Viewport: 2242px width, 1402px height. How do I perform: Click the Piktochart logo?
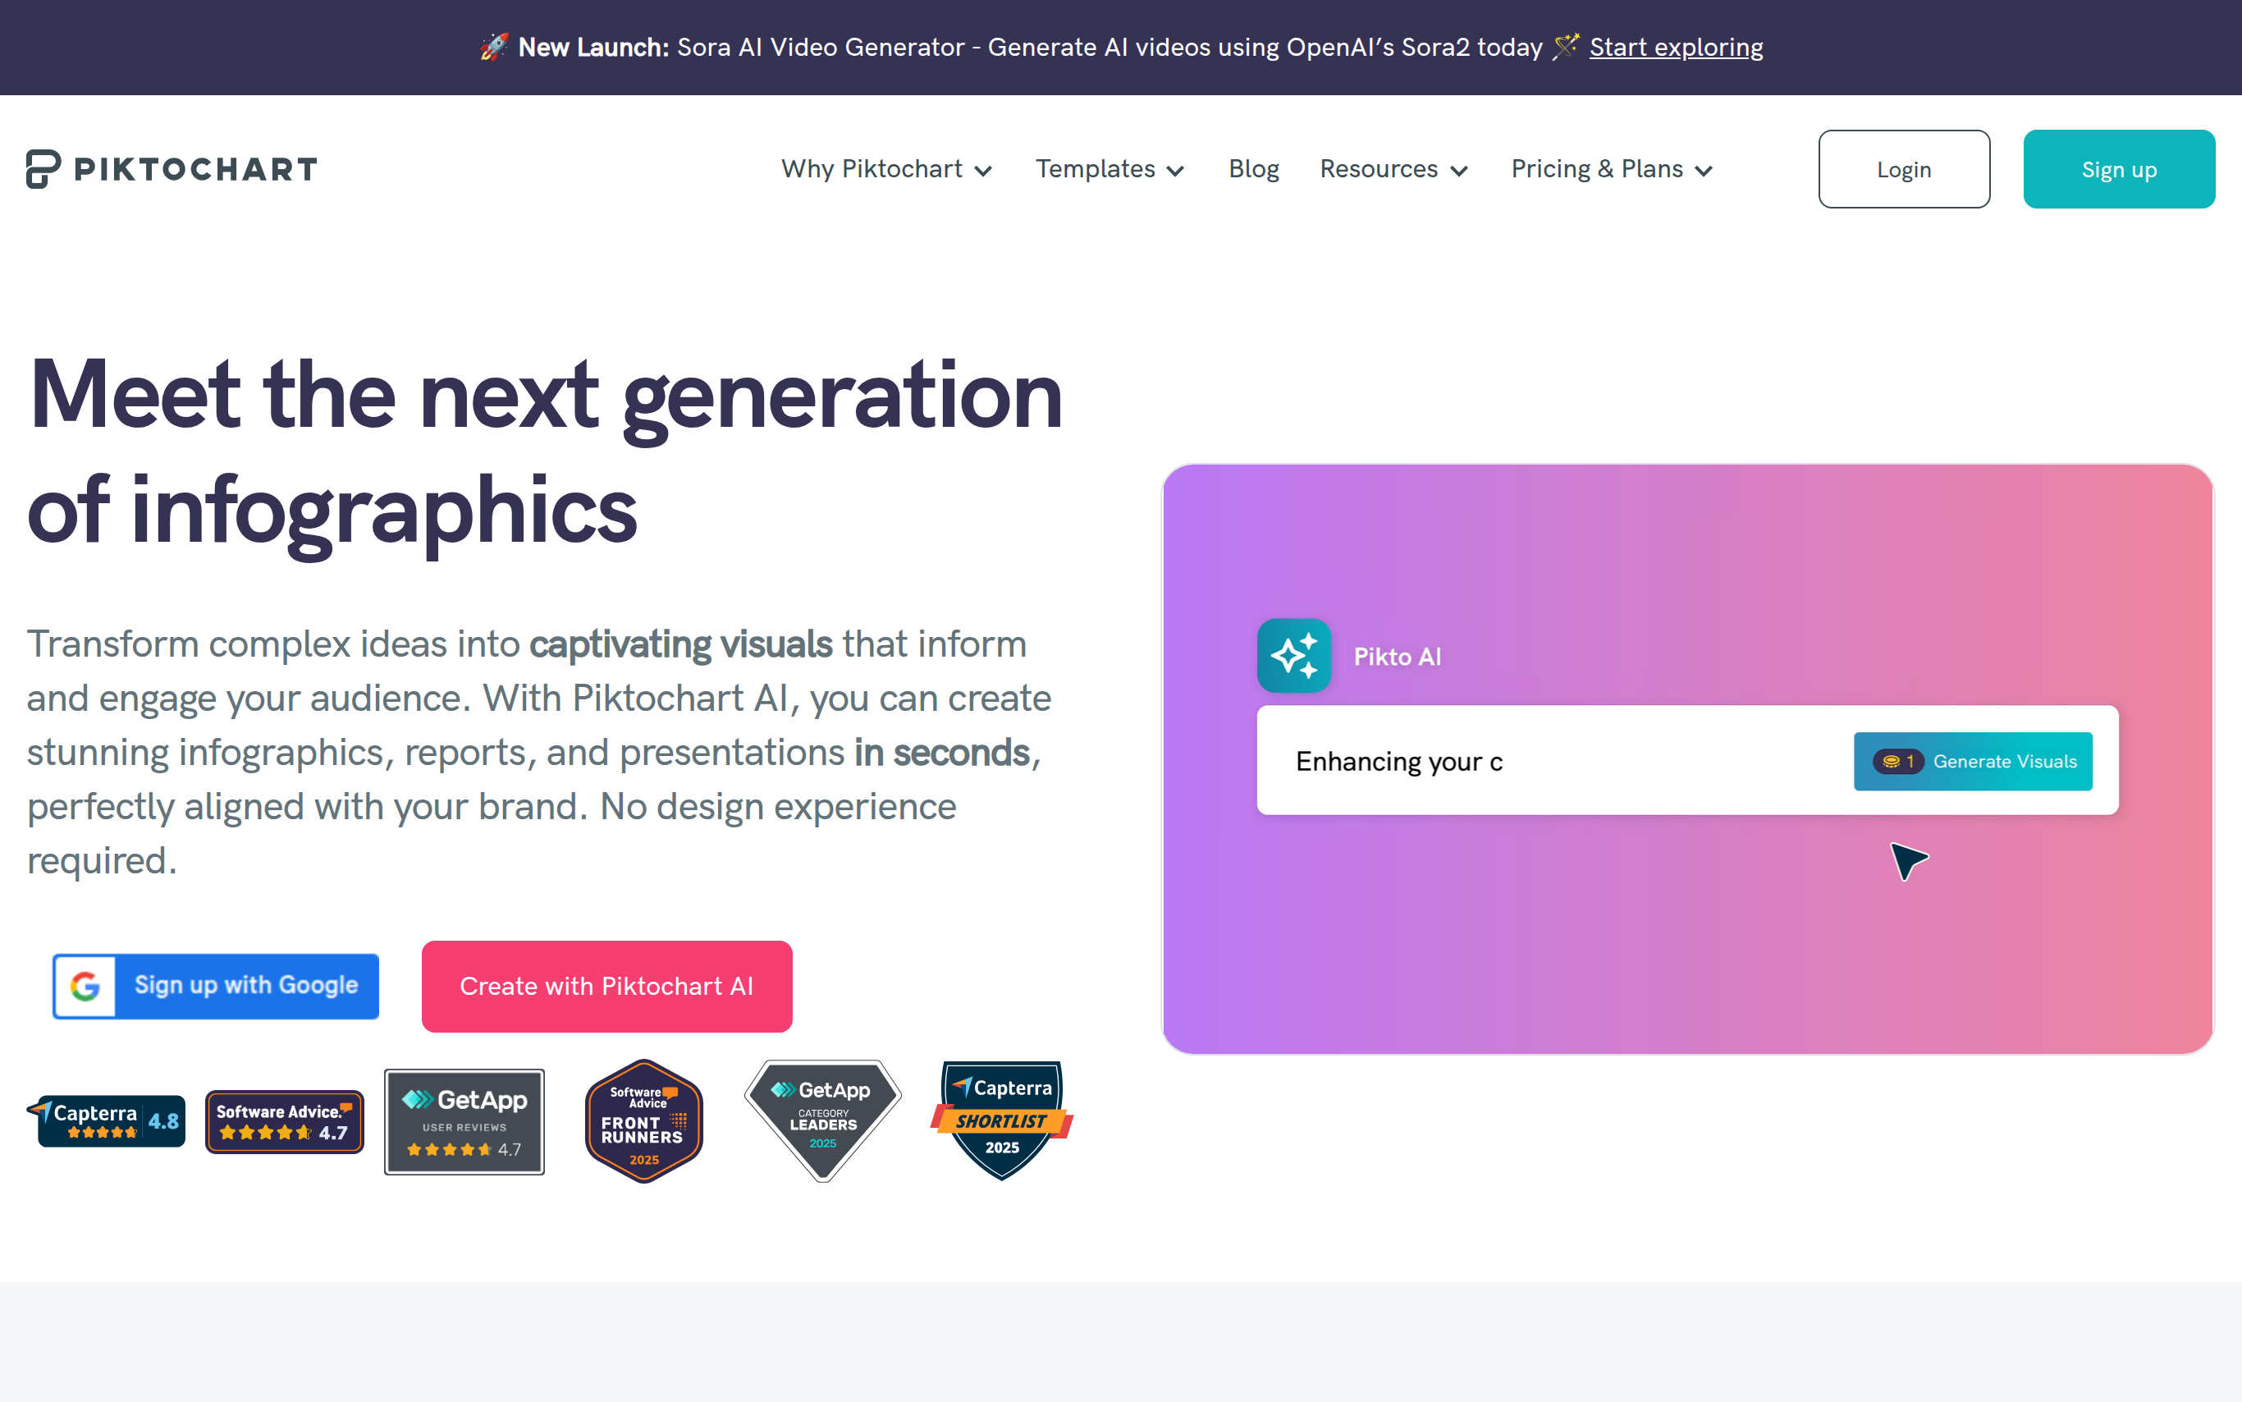pyautogui.click(x=172, y=169)
